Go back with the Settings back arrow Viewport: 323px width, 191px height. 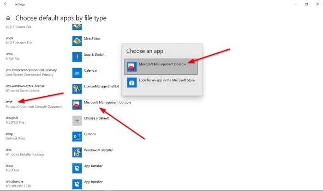click(6, 4)
